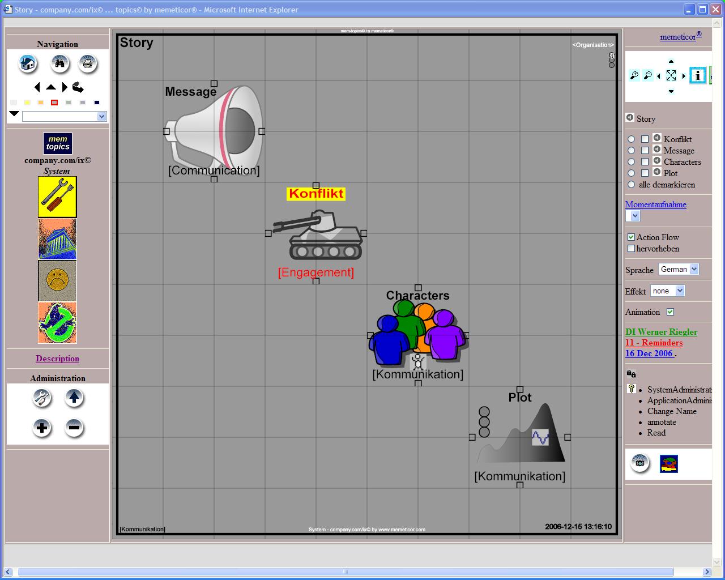Image resolution: width=725 pixels, height=580 pixels.
Task: Toggle the Action Flow checkbox
Action: point(631,237)
